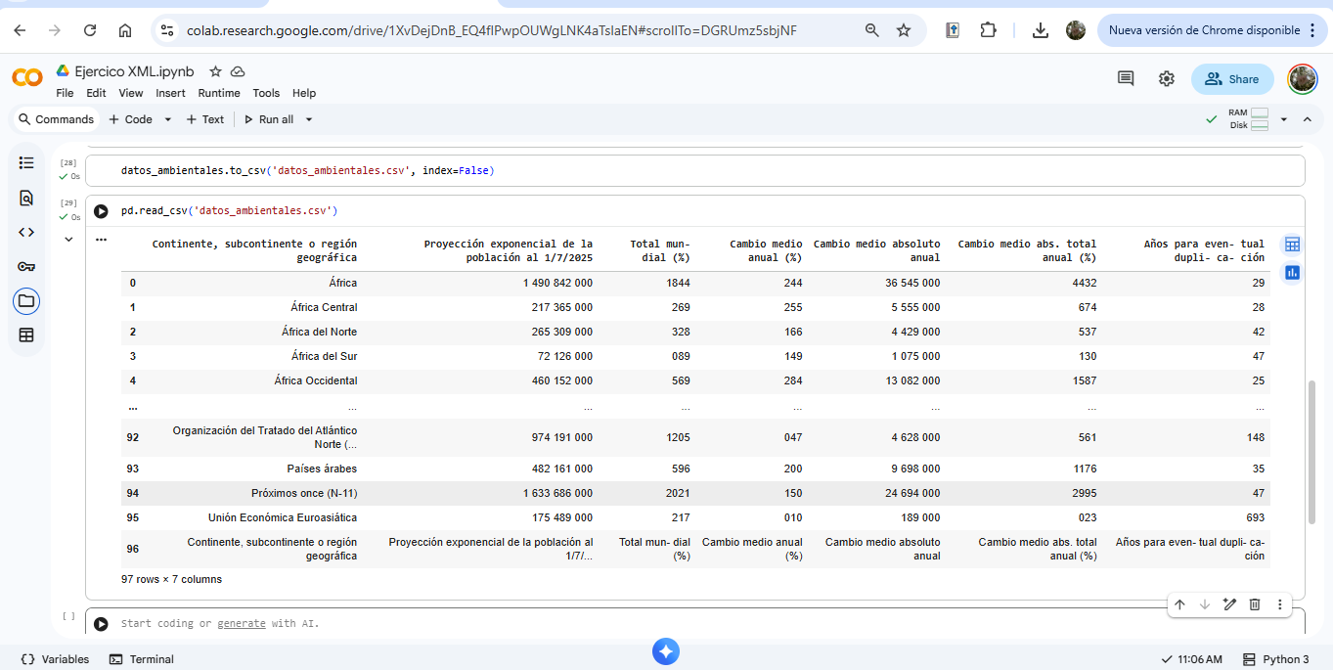Screen dimensions: 1333x670
Task: Click the suggest charts icon
Action: [1292, 273]
